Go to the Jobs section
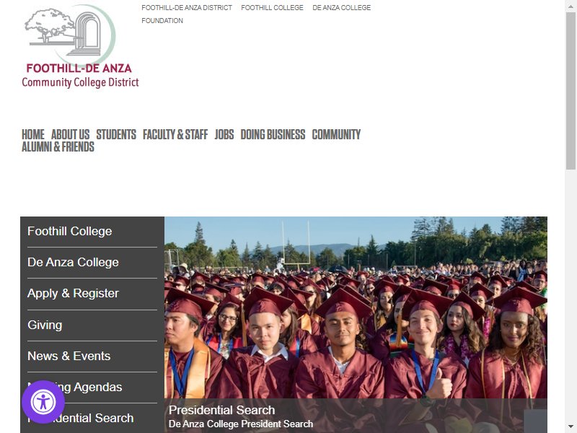 coord(224,134)
